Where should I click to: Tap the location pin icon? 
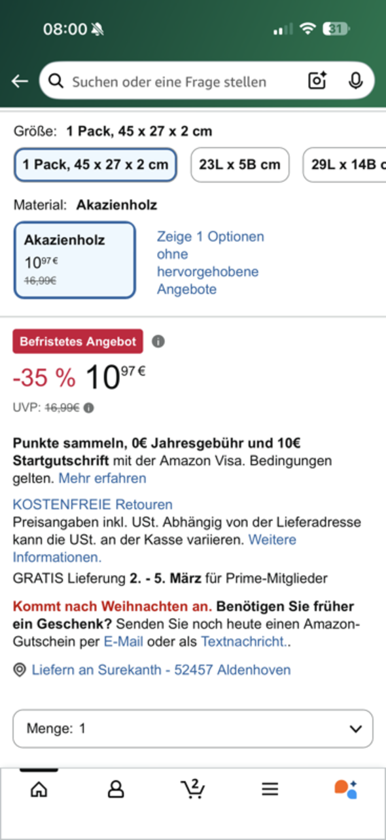18,670
